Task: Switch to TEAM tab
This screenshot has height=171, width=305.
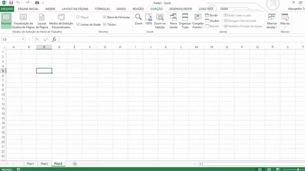Action: coord(224,9)
